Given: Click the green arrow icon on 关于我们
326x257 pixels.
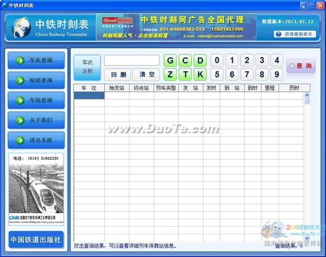Looking at the screenshot, I should (20, 120).
